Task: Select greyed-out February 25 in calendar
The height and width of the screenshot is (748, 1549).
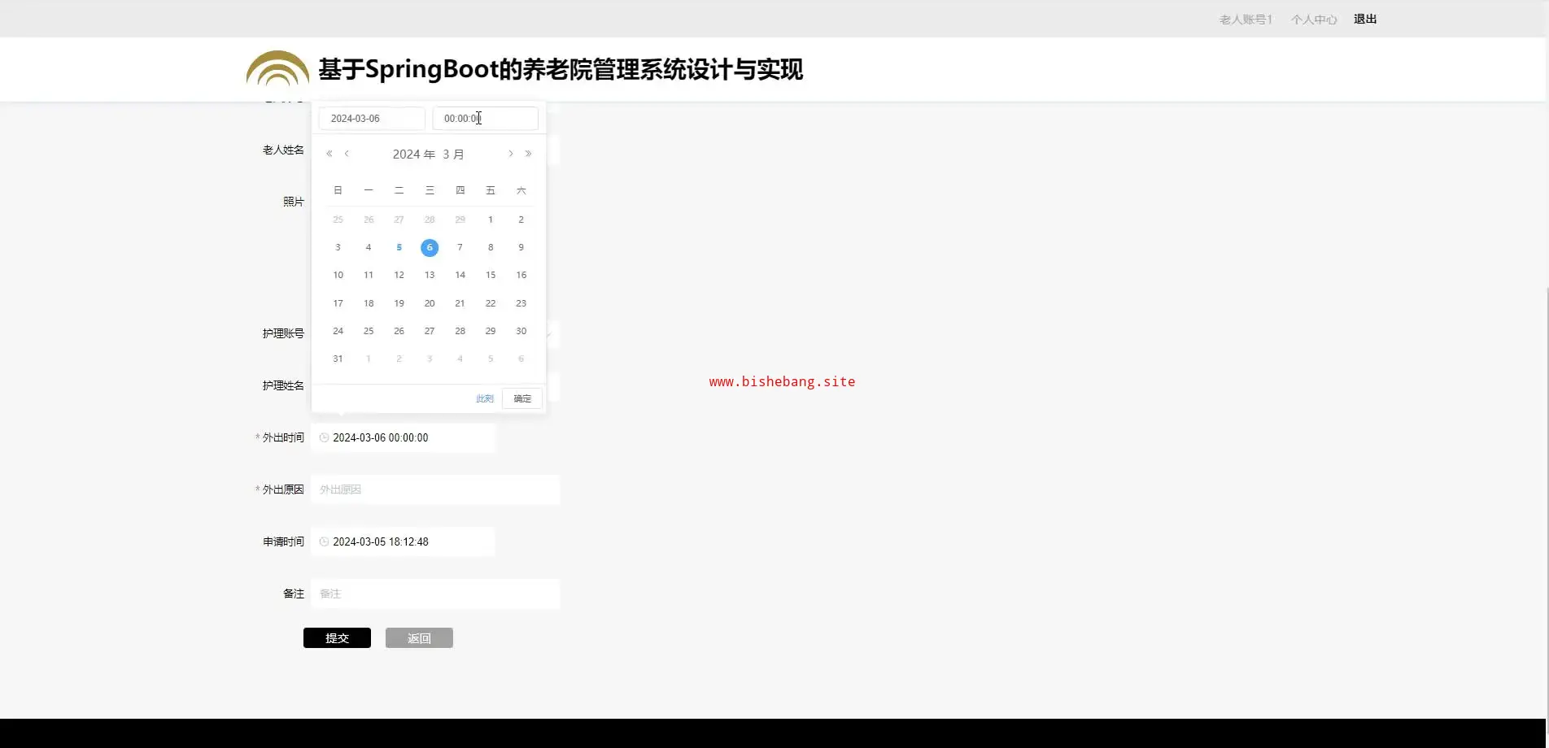Action: click(338, 220)
